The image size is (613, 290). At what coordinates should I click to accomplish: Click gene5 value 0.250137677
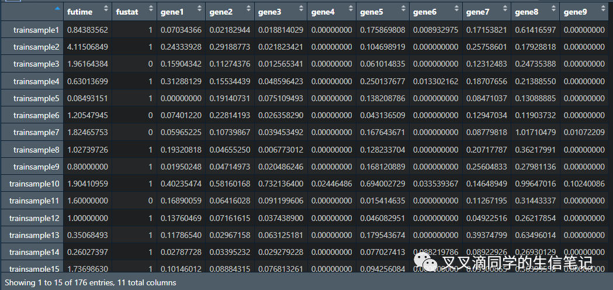click(383, 81)
